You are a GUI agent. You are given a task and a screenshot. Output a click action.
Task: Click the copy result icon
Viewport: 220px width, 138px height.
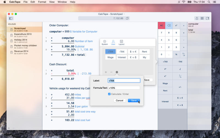click(127, 18)
